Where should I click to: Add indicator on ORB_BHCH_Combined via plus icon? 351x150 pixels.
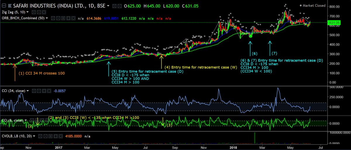[x=68, y=18]
